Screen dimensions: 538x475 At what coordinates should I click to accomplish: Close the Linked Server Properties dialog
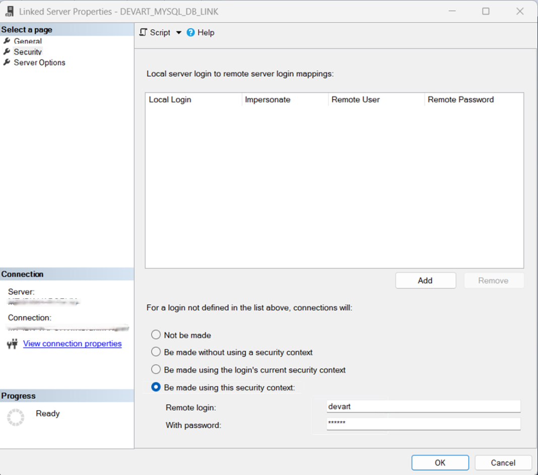pyautogui.click(x=520, y=11)
